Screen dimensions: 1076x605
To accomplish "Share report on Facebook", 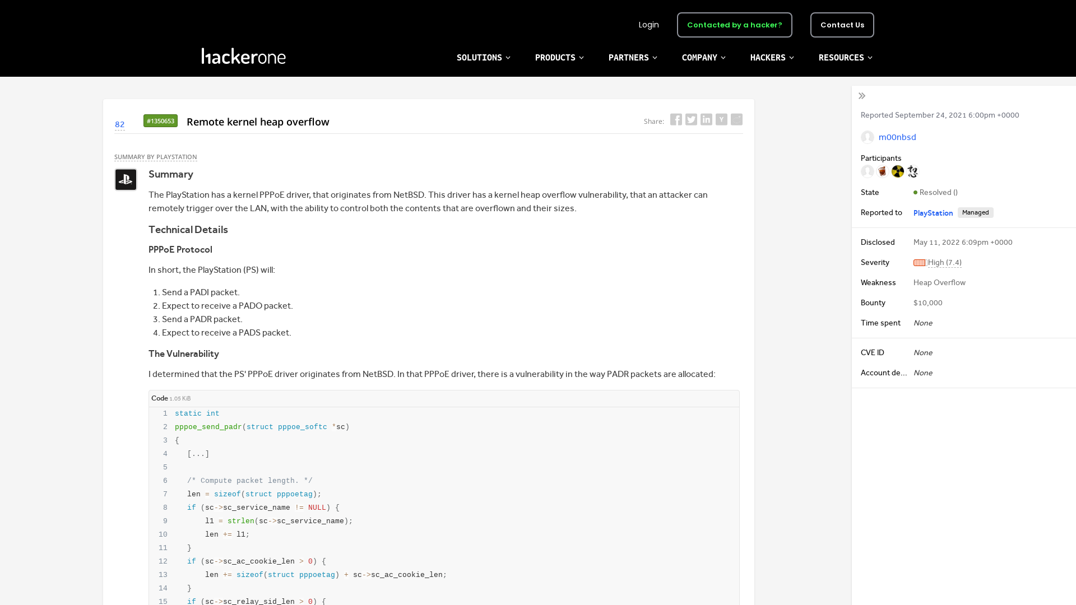I will pos(676,119).
